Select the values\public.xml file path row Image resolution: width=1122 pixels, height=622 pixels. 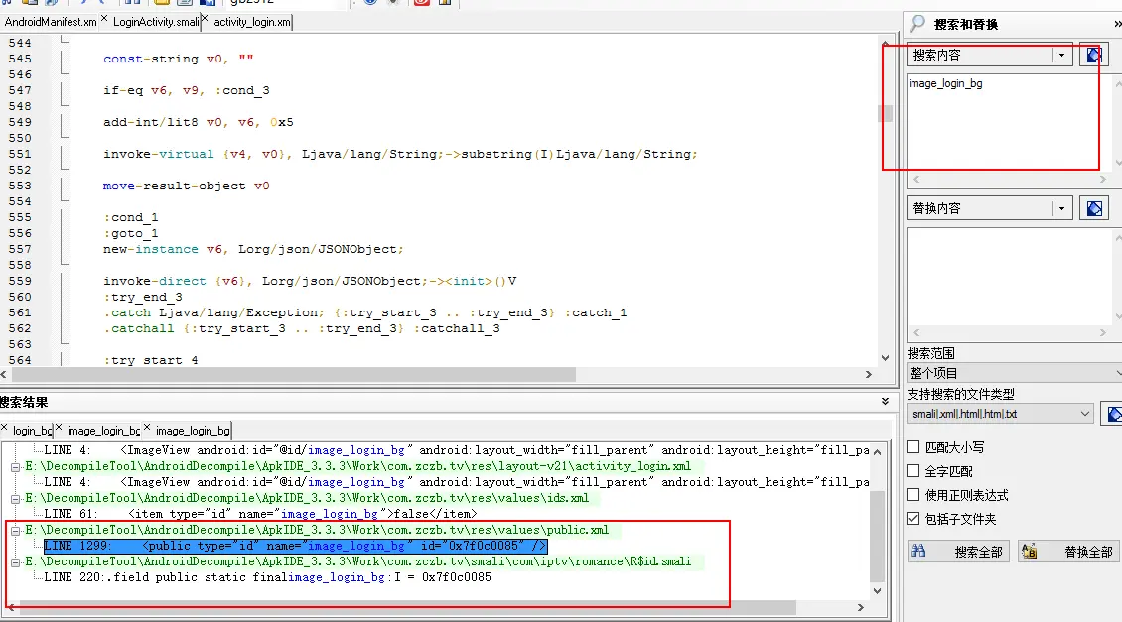(x=317, y=531)
